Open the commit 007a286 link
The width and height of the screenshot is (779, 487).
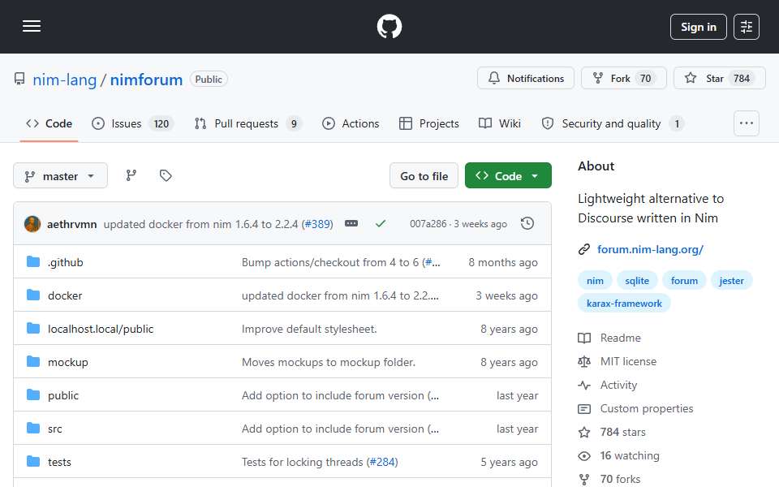[x=428, y=224]
